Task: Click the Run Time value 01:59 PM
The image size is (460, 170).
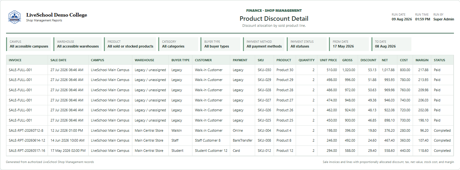Action: tap(423, 19)
